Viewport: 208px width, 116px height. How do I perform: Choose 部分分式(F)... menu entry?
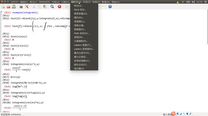84,65
